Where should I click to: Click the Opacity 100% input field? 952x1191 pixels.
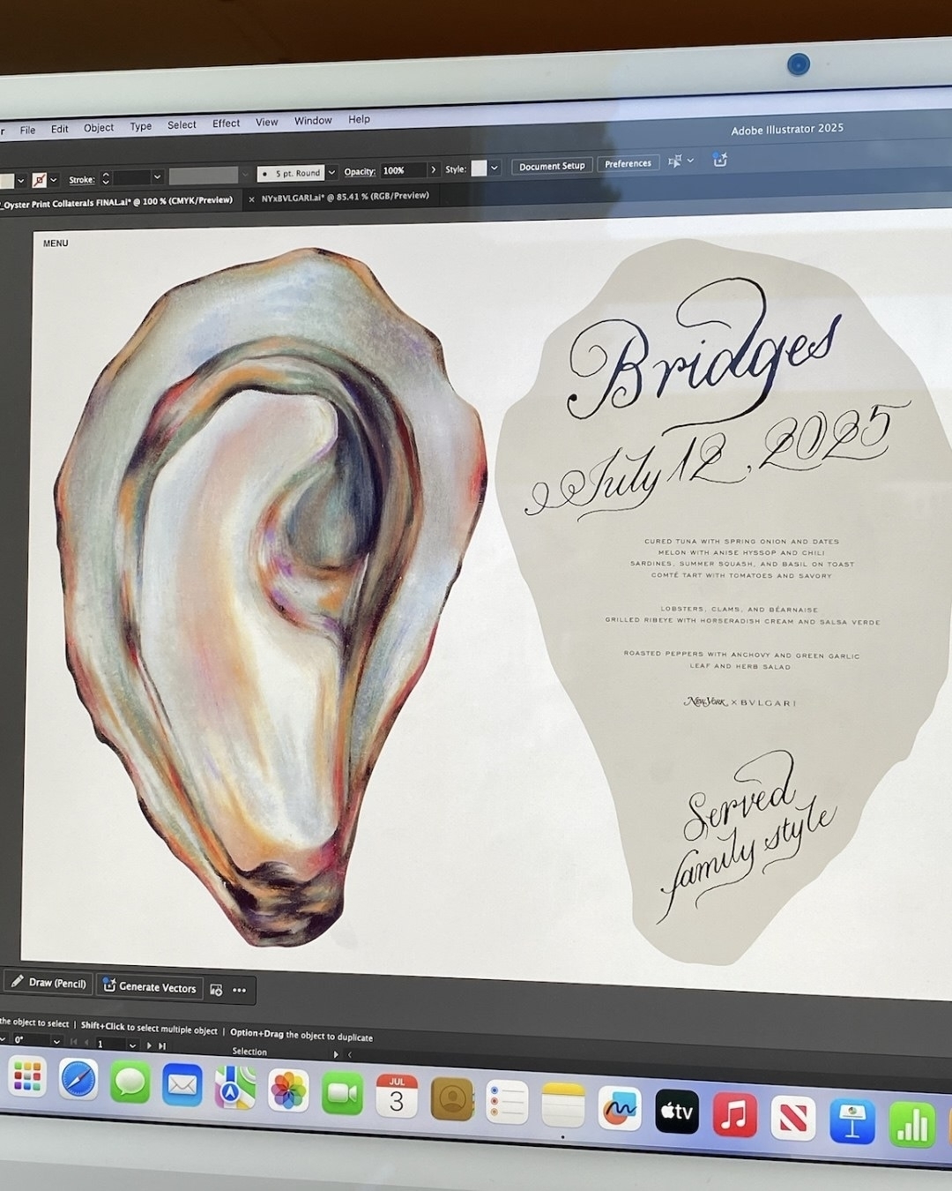coord(402,170)
